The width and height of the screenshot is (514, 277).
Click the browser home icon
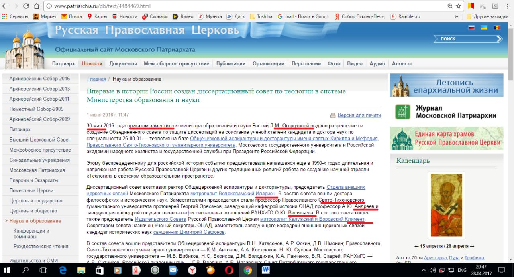[x=37, y=6]
